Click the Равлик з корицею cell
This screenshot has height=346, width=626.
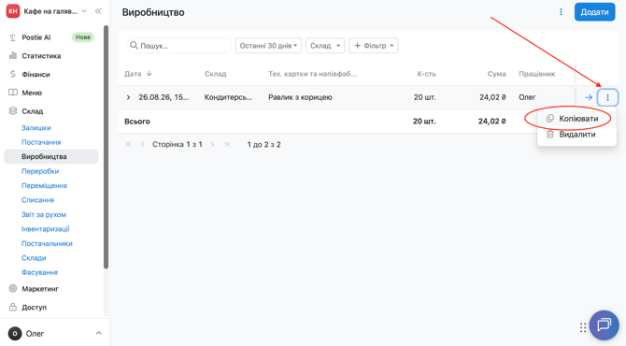click(x=300, y=97)
